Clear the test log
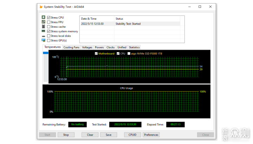The width and height of the screenshot is (253, 144). (90, 135)
